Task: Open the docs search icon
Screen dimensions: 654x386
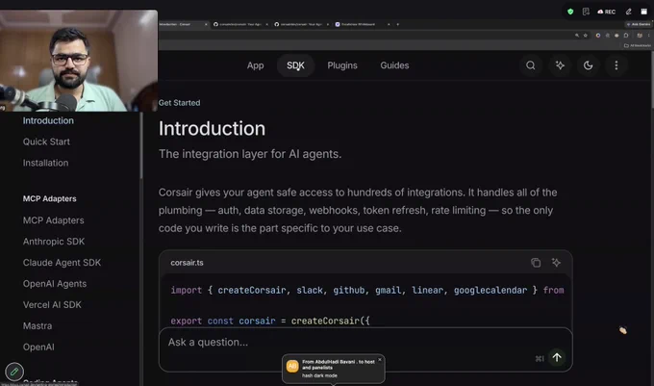Action: [x=531, y=65]
